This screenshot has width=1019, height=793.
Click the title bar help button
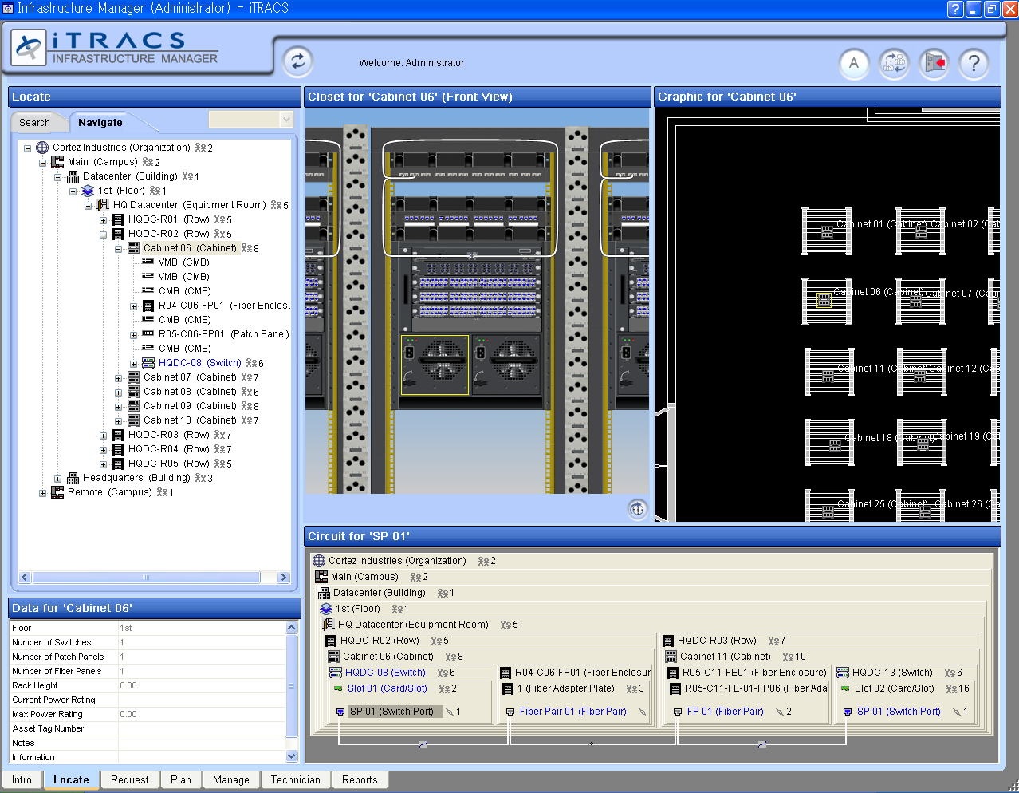point(955,9)
